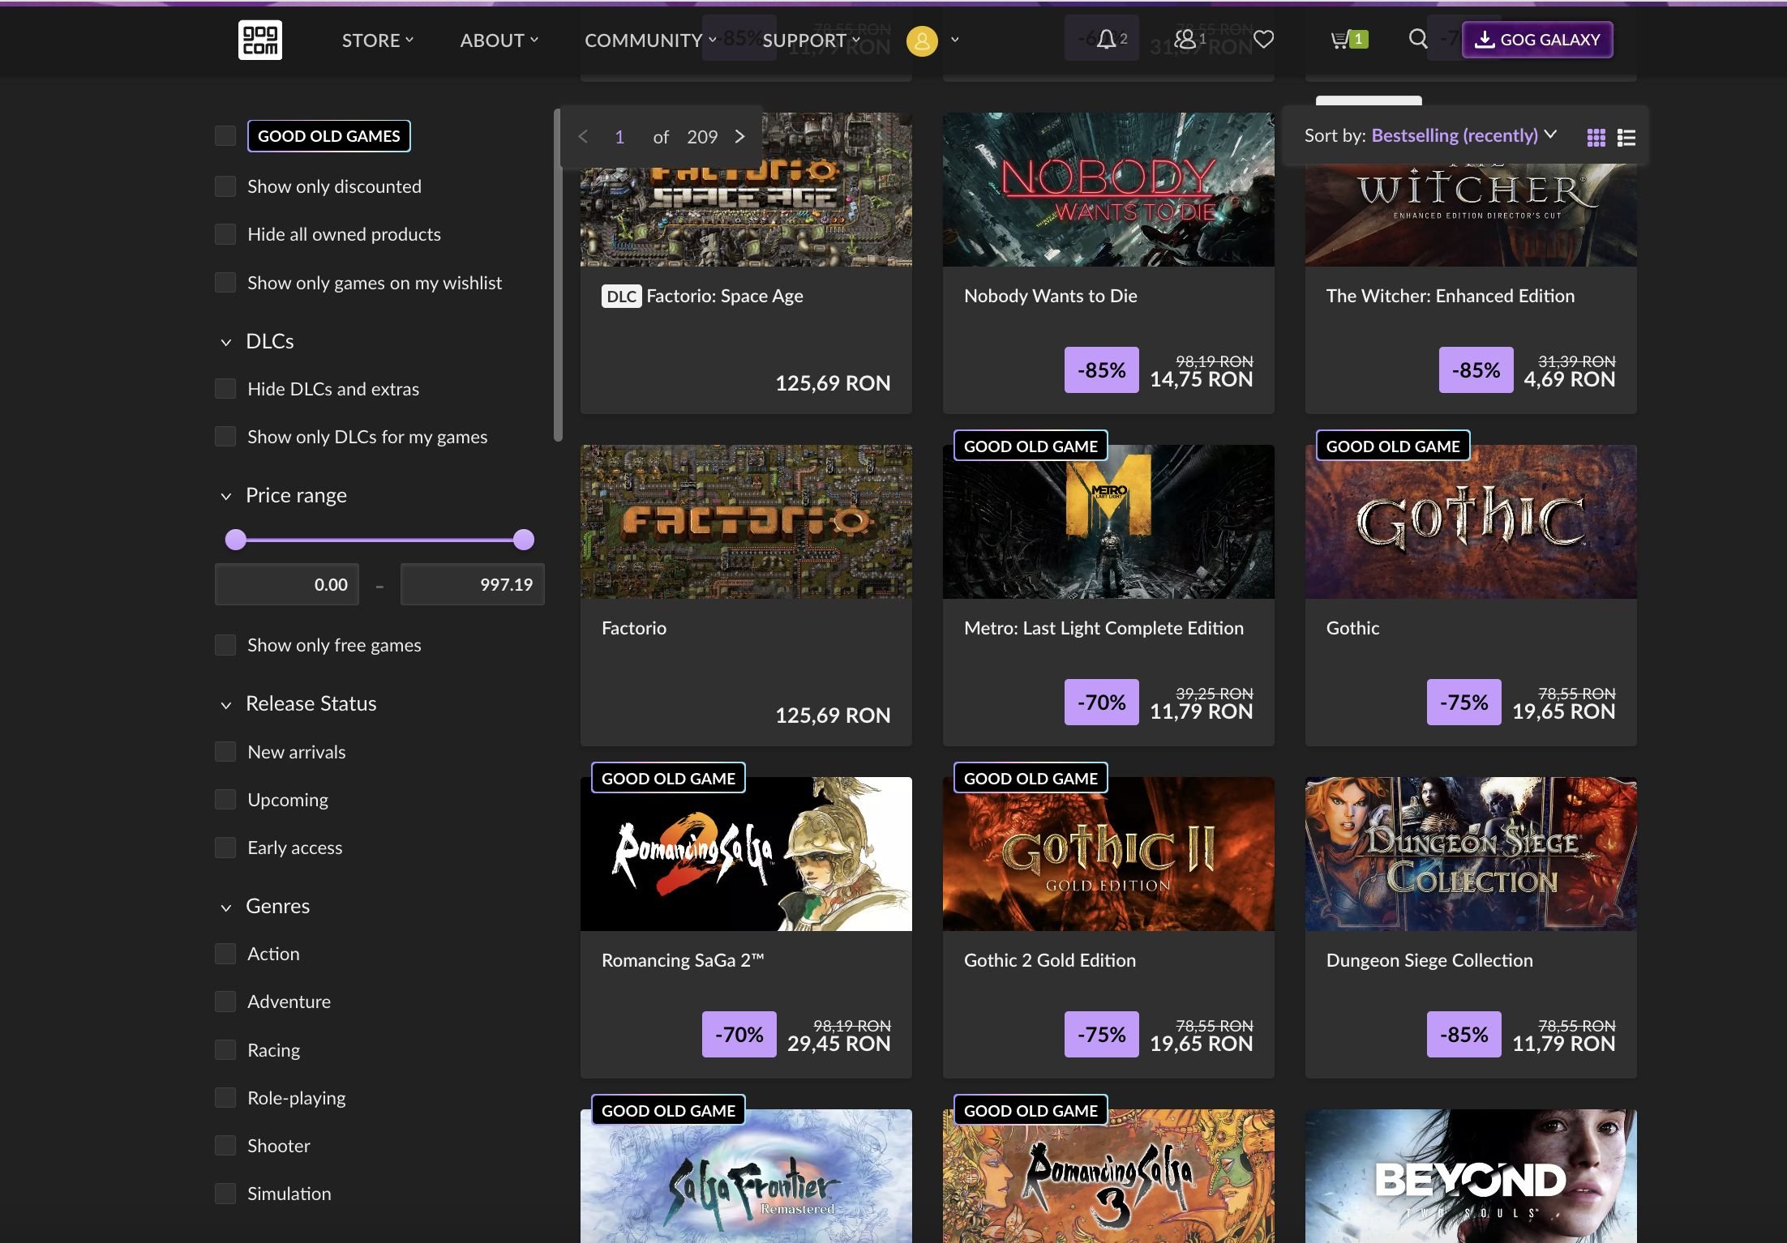Screen dimensions: 1787x1243
Task: Open Gothic 2 Gold Edition title
Action: point(1049,960)
